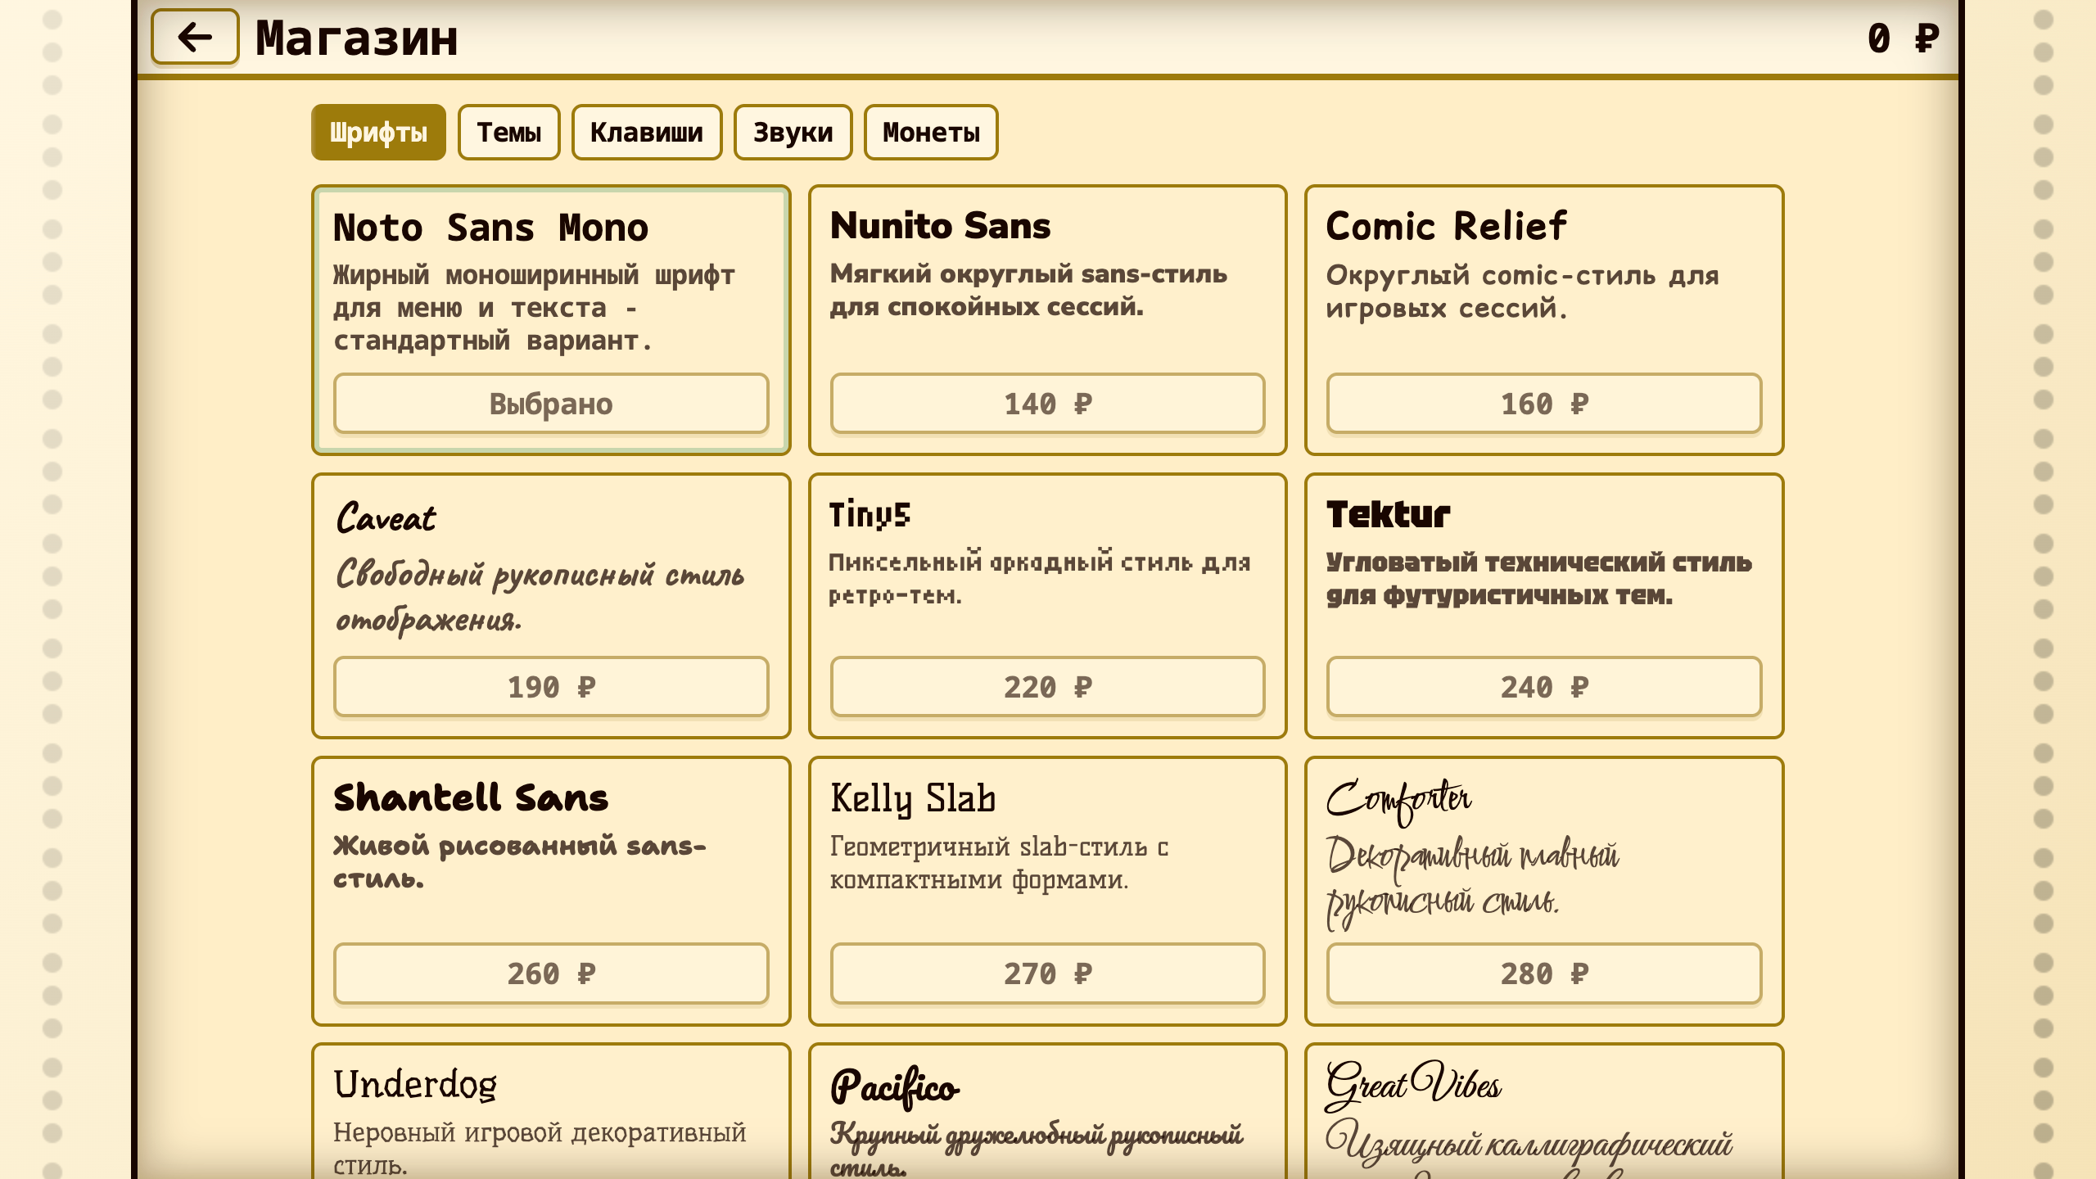The width and height of the screenshot is (2096, 1179).
Task: Click the Выбрано button for Noto Sans Mono
Action: tap(551, 404)
